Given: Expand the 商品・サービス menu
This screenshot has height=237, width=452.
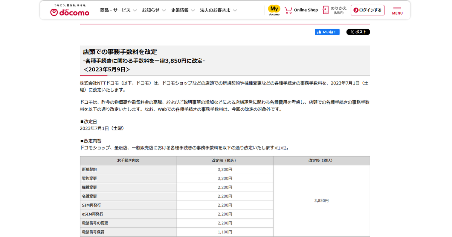Looking at the screenshot, I should (x=118, y=10).
